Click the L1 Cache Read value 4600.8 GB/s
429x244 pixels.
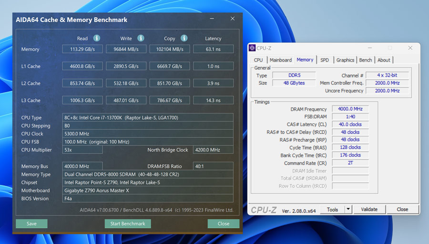[x=82, y=66]
